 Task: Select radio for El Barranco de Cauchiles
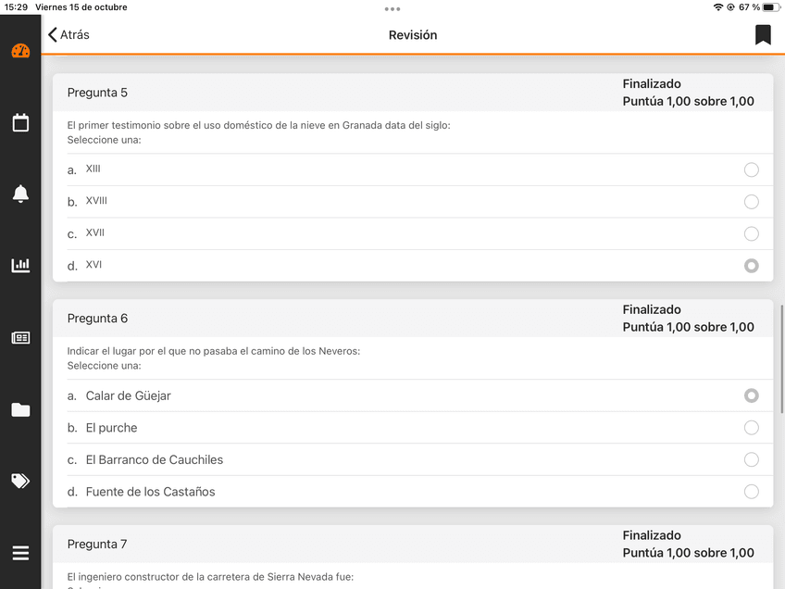pyautogui.click(x=752, y=459)
